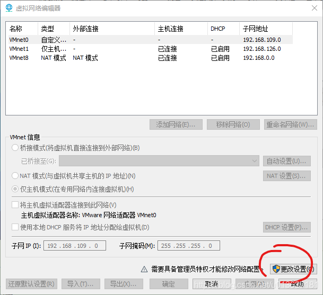Click the 添加网络 button
Image resolution: width=323 pixels, height=295 pixels.
tap(176, 124)
